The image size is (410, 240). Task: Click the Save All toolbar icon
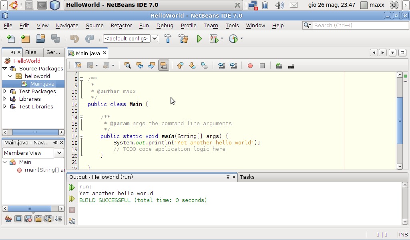56,39
